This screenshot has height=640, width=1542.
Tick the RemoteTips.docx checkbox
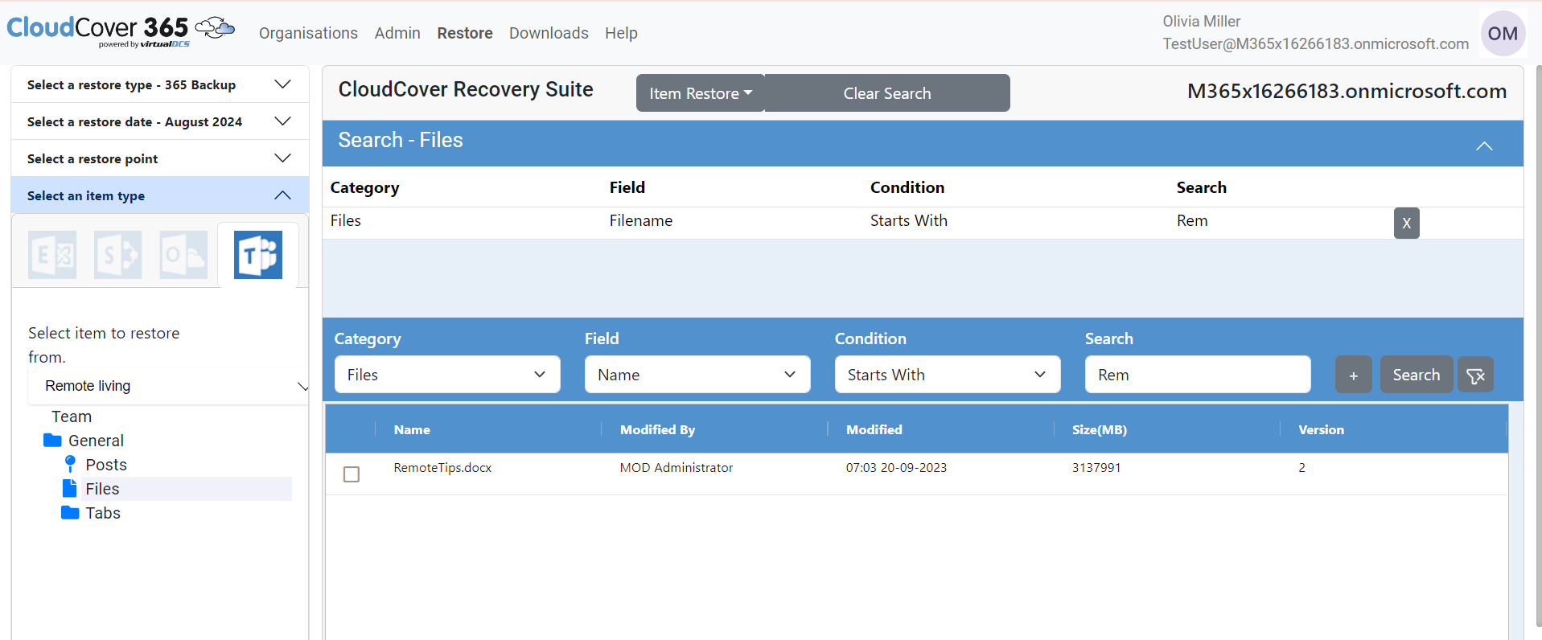tap(352, 474)
